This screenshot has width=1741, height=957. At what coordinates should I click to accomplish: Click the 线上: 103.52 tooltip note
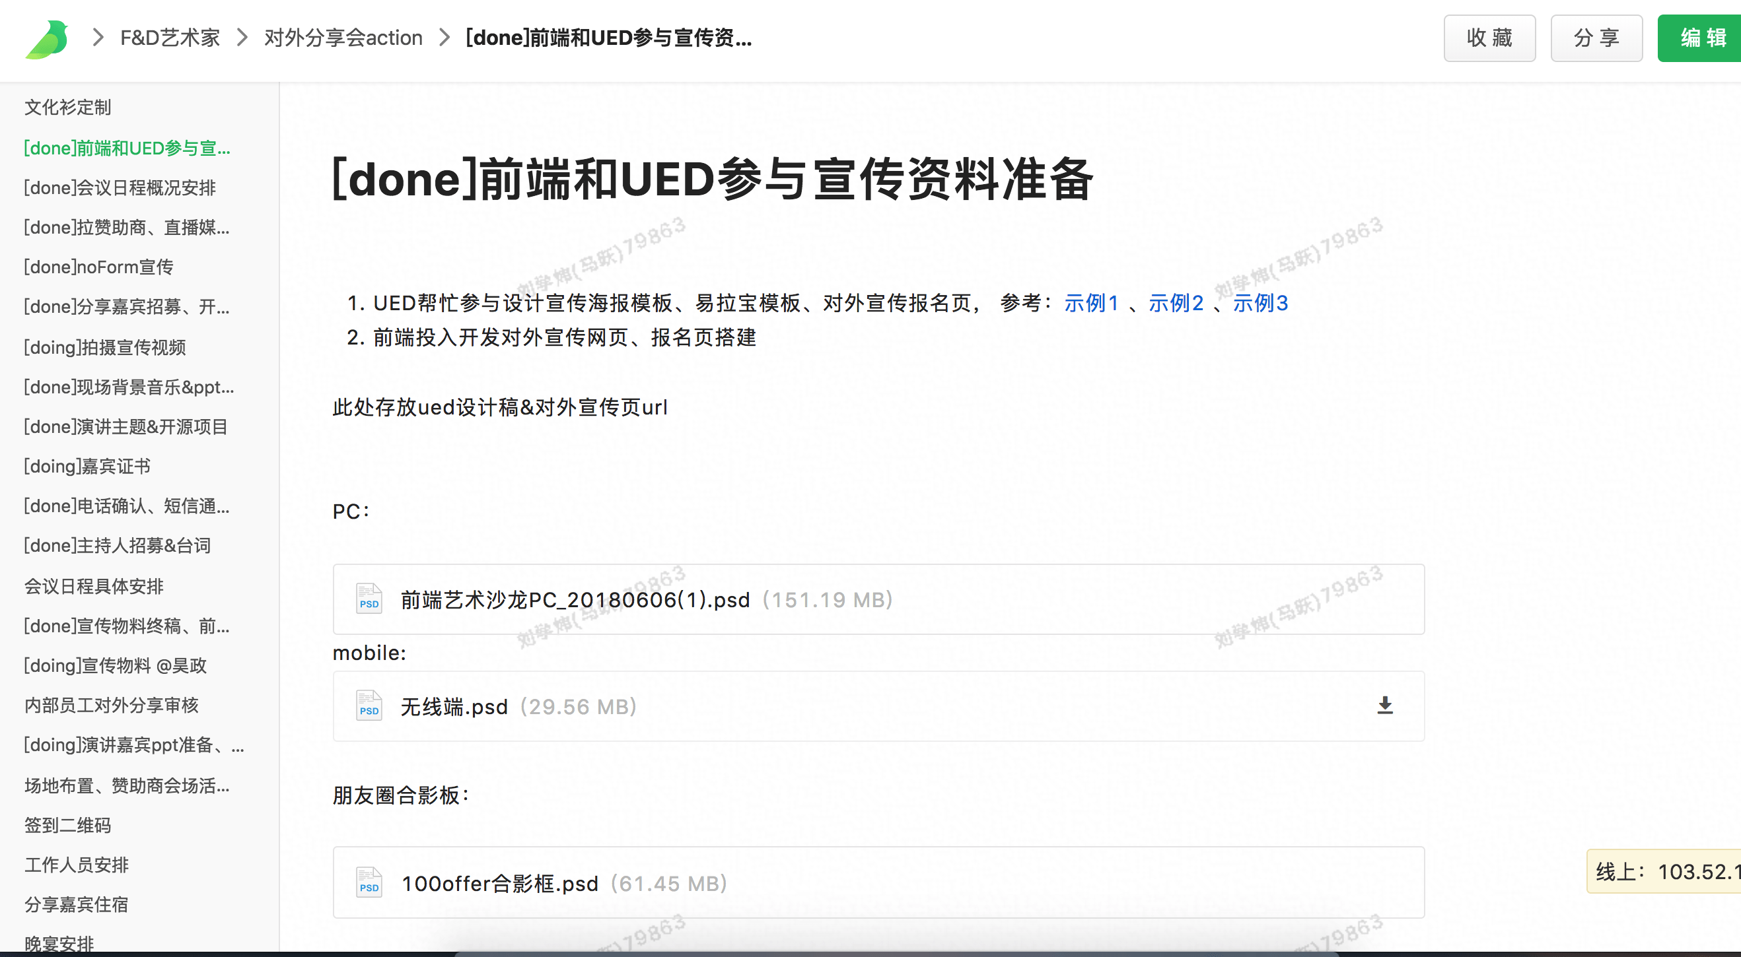click(x=1664, y=871)
